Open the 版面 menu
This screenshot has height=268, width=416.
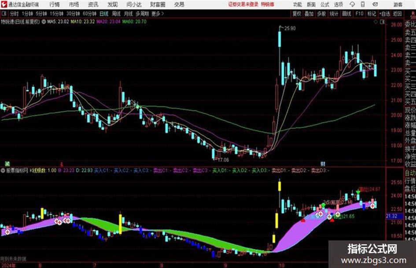pyautogui.click(x=311, y=4)
